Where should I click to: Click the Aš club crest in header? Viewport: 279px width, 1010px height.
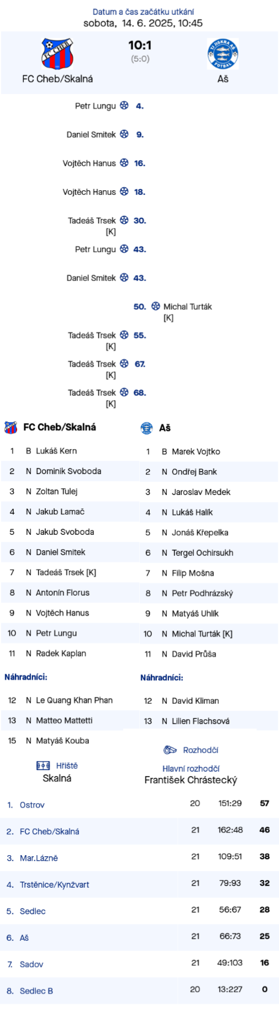coord(223,54)
